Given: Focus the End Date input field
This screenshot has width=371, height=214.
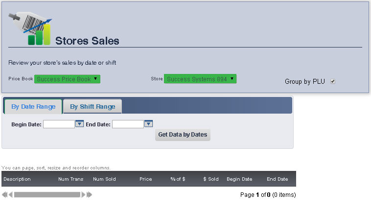Looking at the screenshot, I should pos(128,124).
